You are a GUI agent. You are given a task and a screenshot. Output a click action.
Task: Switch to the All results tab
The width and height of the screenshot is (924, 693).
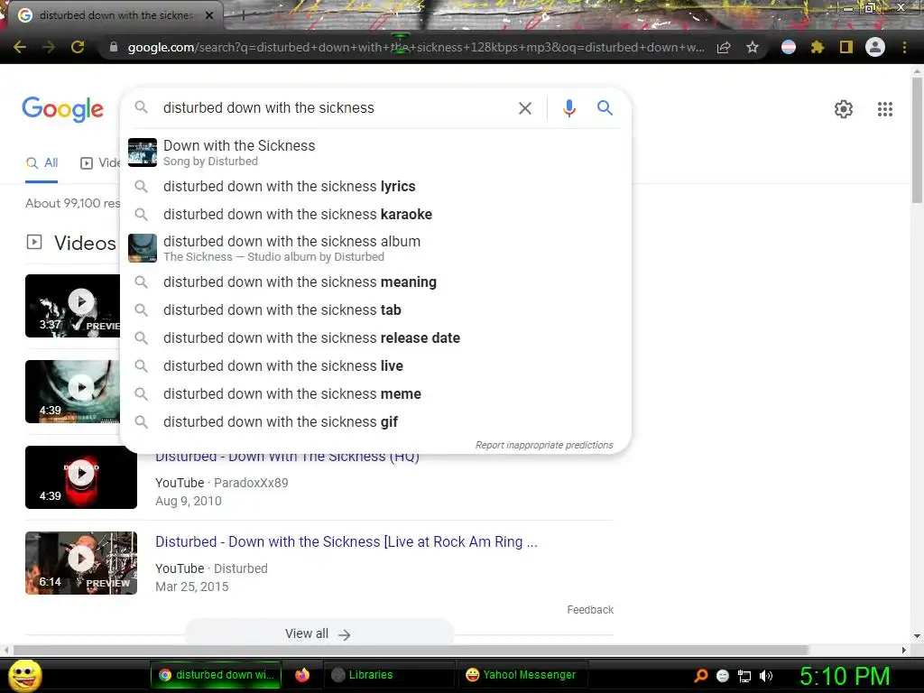tap(42, 163)
